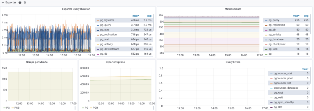This screenshot has height=111, width=314.
Task: Click pg_slot color swatch in Query Errors
Action: pos(271,107)
